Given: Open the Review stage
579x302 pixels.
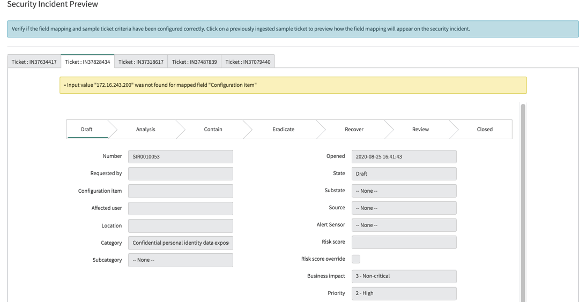Looking at the screenshot, I should [x=420, y=129].
